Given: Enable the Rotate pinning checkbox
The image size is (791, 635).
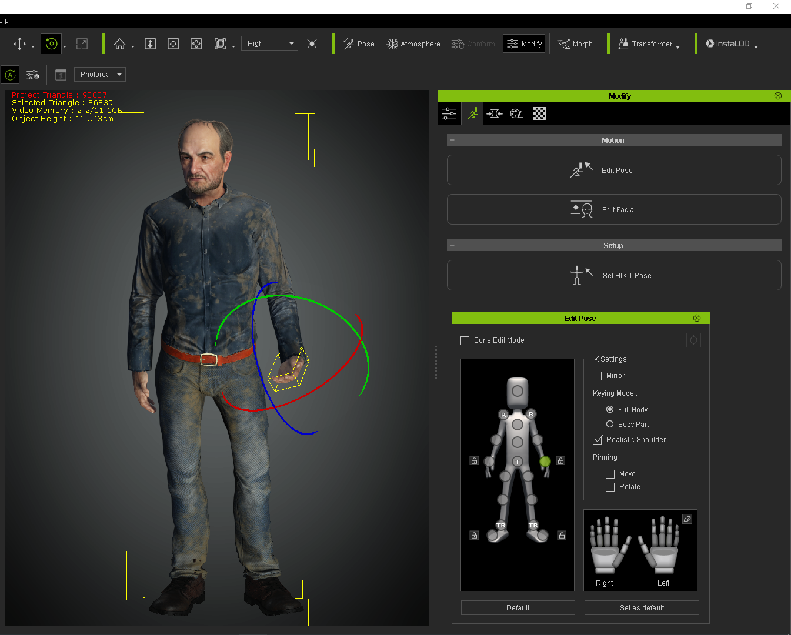Looking at the screenshot, I should click(x=610, y=487).
